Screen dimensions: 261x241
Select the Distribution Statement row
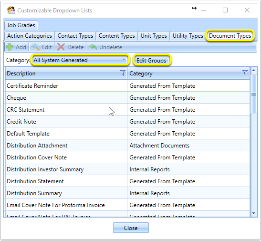[127, 181]
